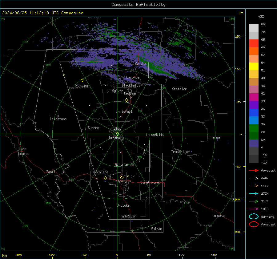Click the red forecast ellipse icon
Screen dimensions: 277x259
[x=254, y=224]
